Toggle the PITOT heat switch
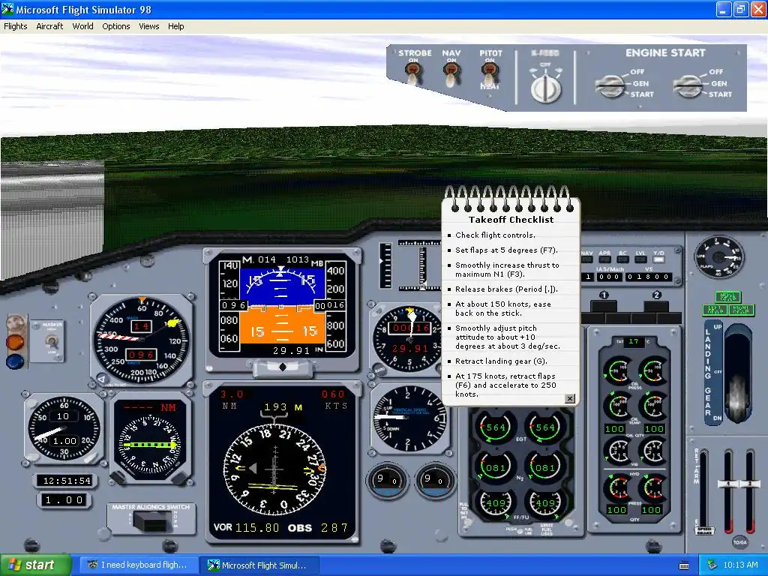The width and height of the screenshot is (768, 576). click(x=490, y=74)
